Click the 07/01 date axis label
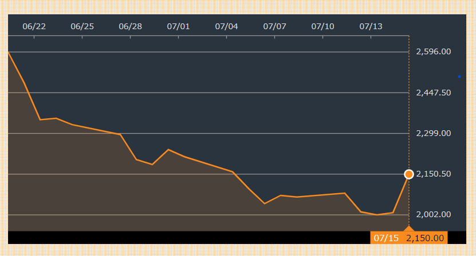476x256 pixels. coord(179,26)
